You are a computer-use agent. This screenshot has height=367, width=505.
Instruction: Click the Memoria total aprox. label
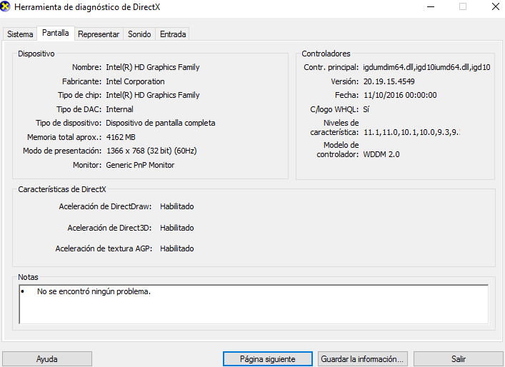64,137
